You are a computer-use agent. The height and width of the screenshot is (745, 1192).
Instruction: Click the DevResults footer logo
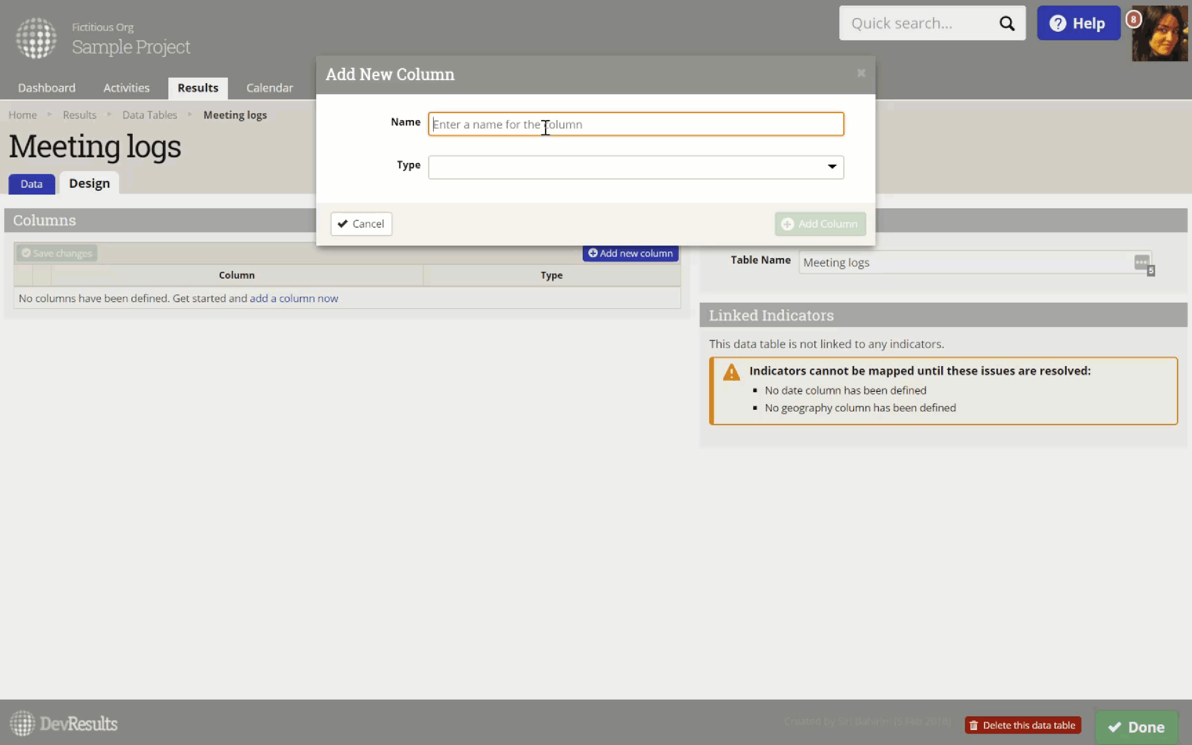click(x=64, y=723)
